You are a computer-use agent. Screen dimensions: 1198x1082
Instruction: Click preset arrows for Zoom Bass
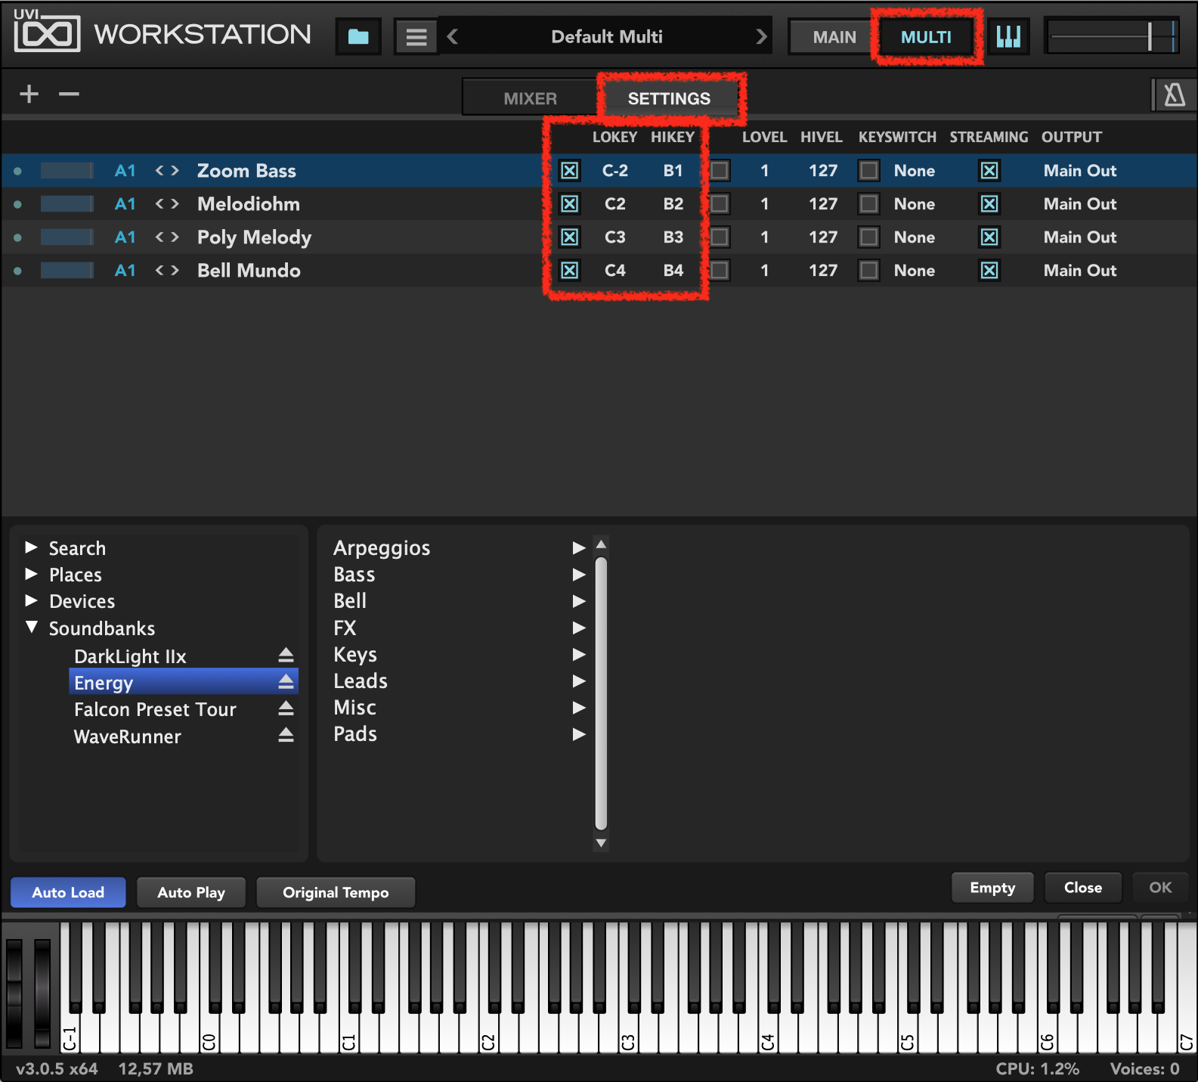(x=167, y=171)
